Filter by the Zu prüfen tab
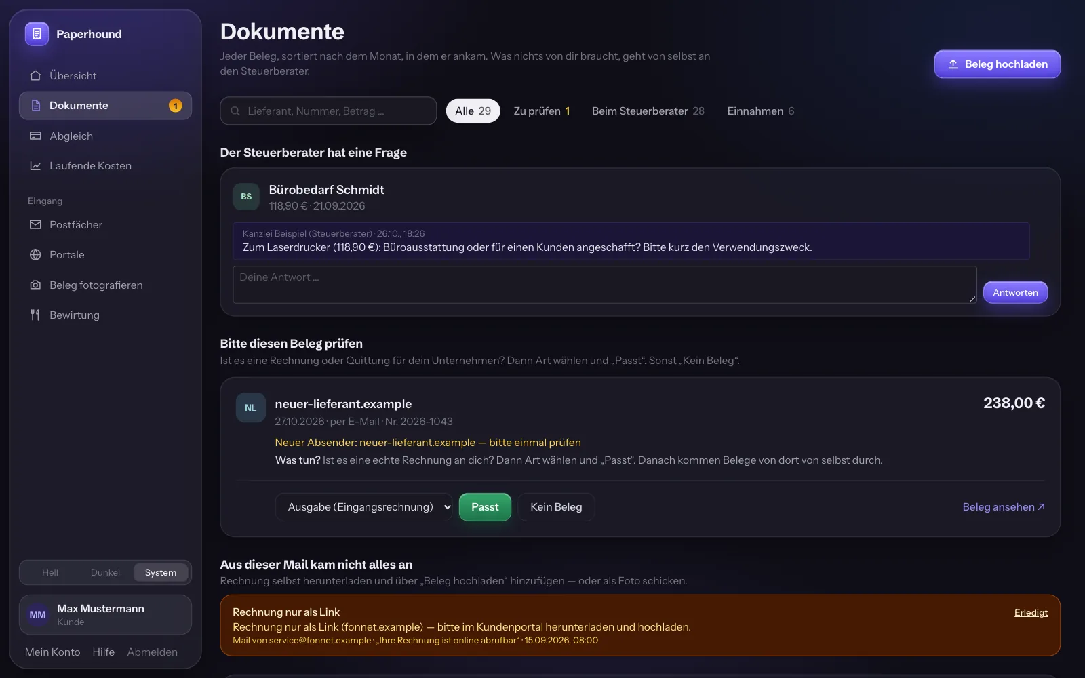The image size is (1085, 678). [541, 111]
